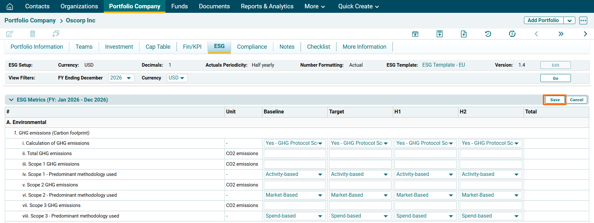The image size is (594, 223).
Task: Click the Go button in View Filters
Action: 555,78
